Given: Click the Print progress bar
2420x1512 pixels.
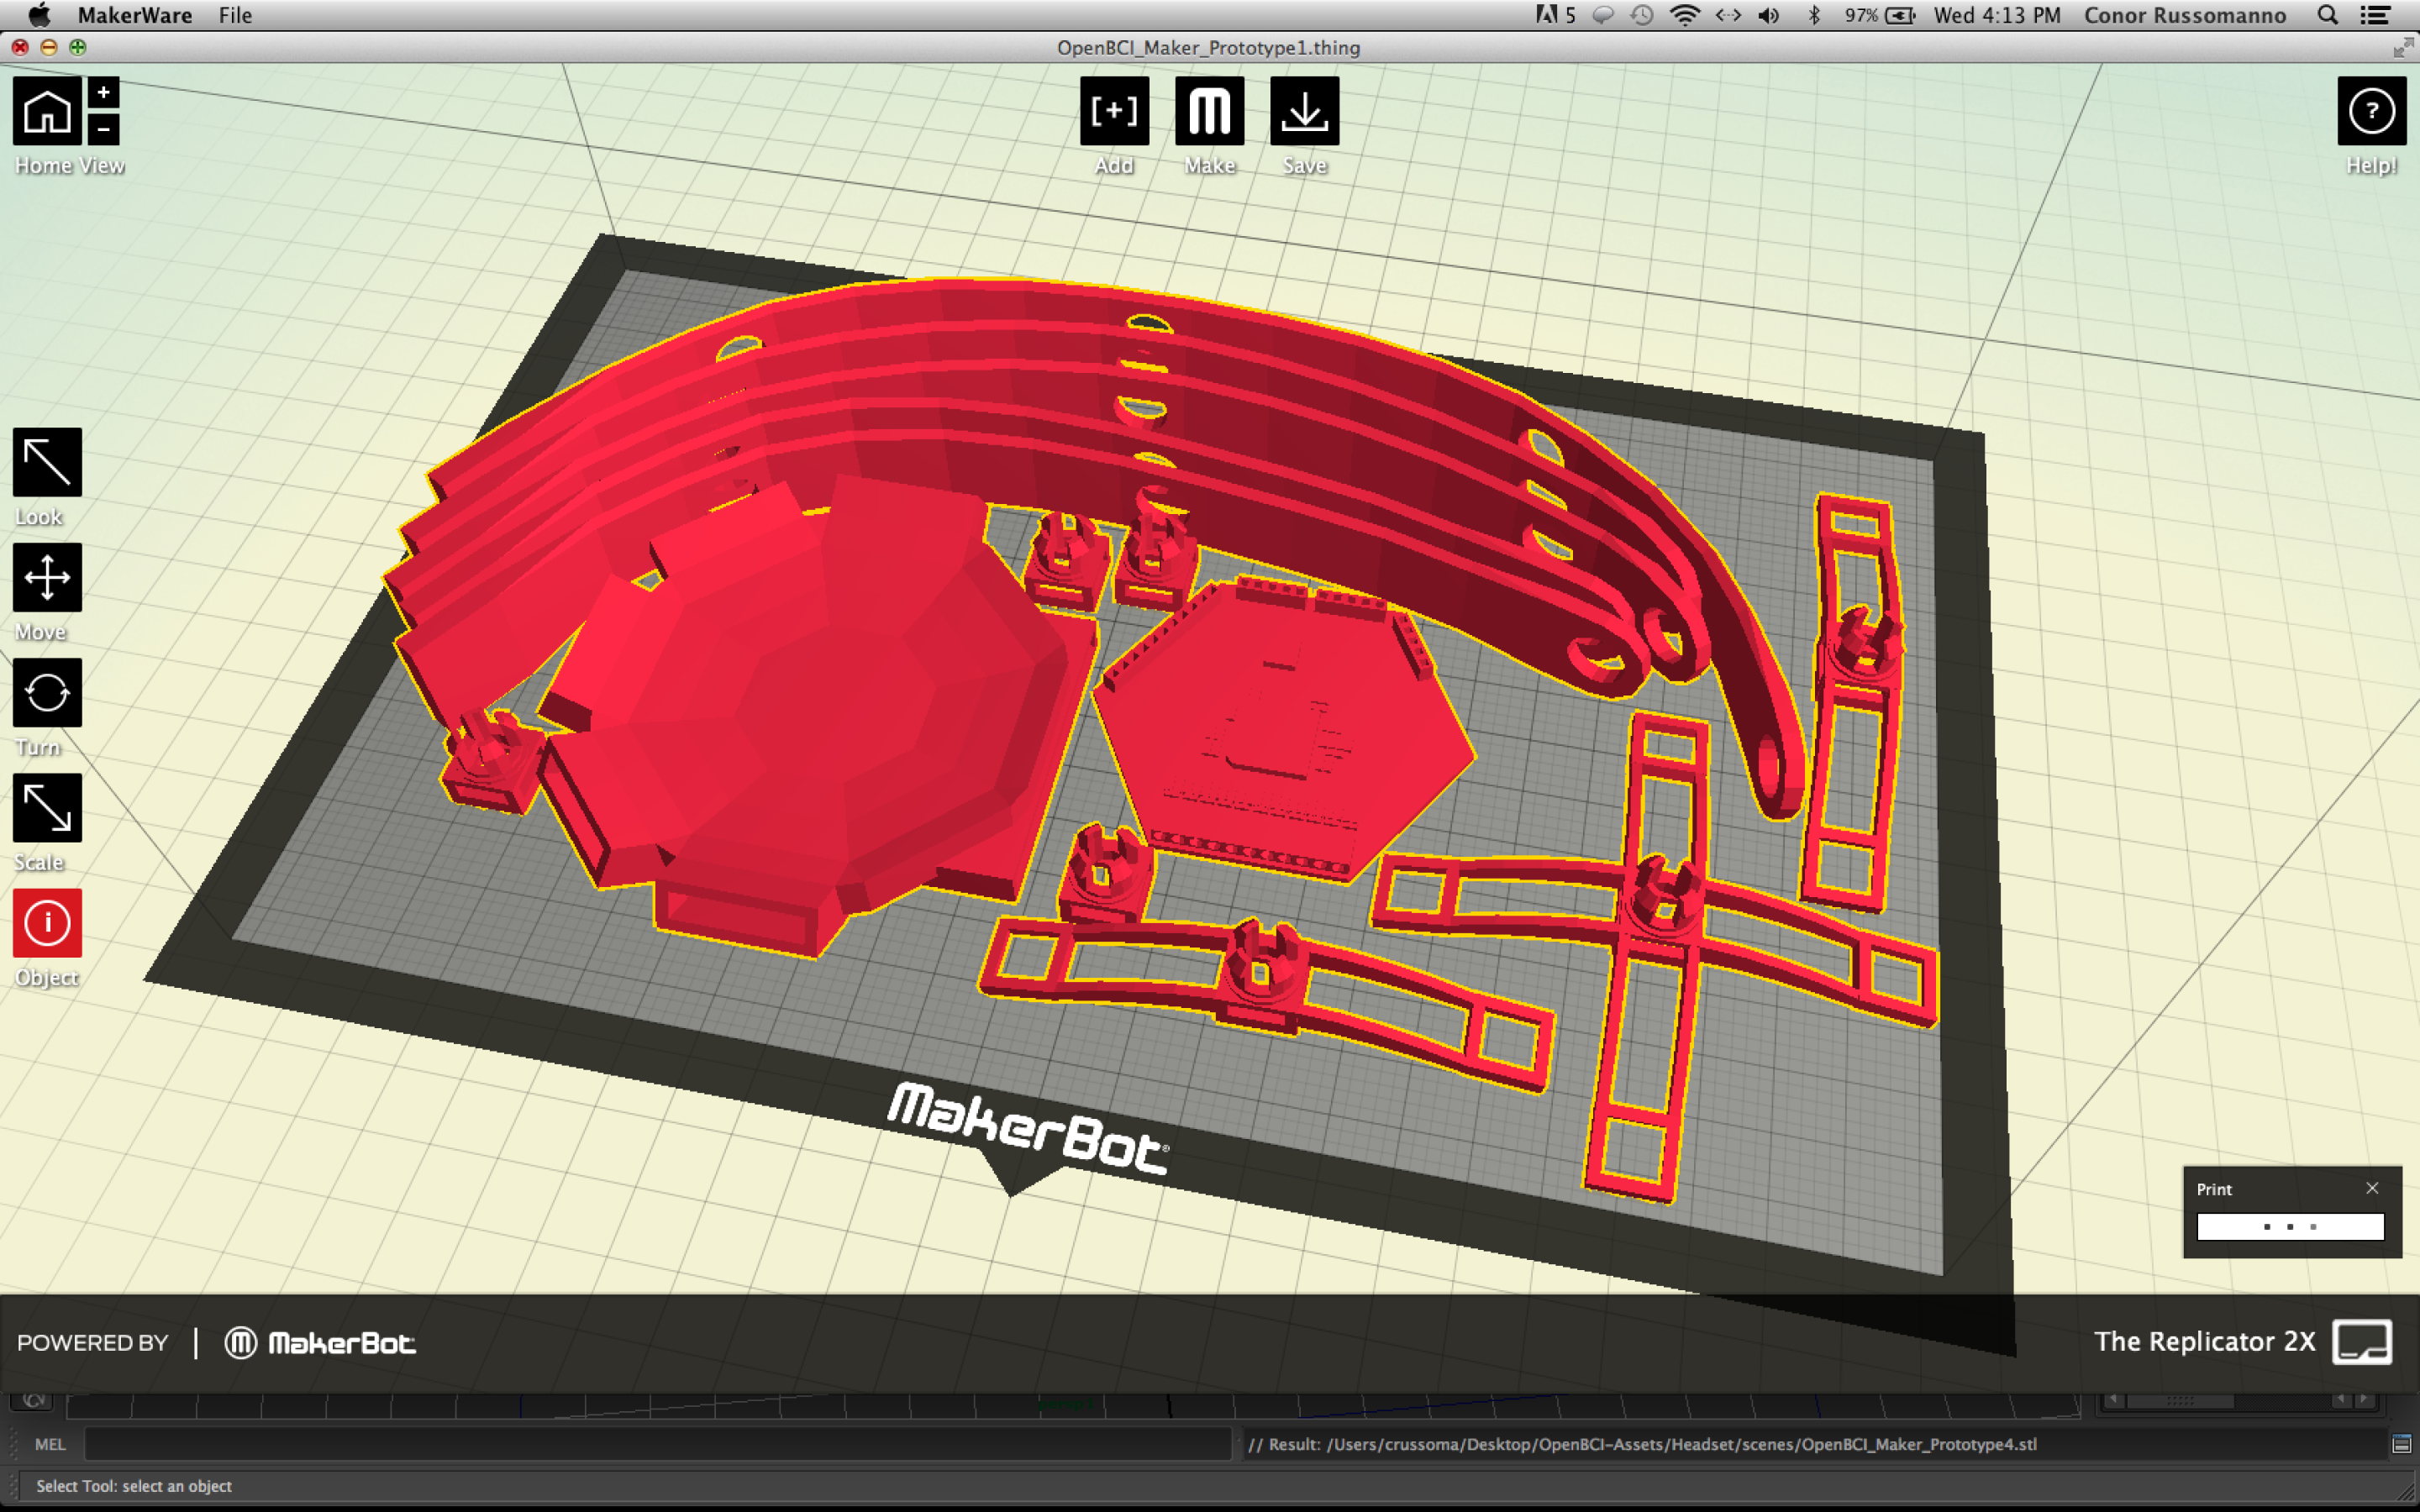Looking at the screenshot, I should click(x=2289, y=1226).
